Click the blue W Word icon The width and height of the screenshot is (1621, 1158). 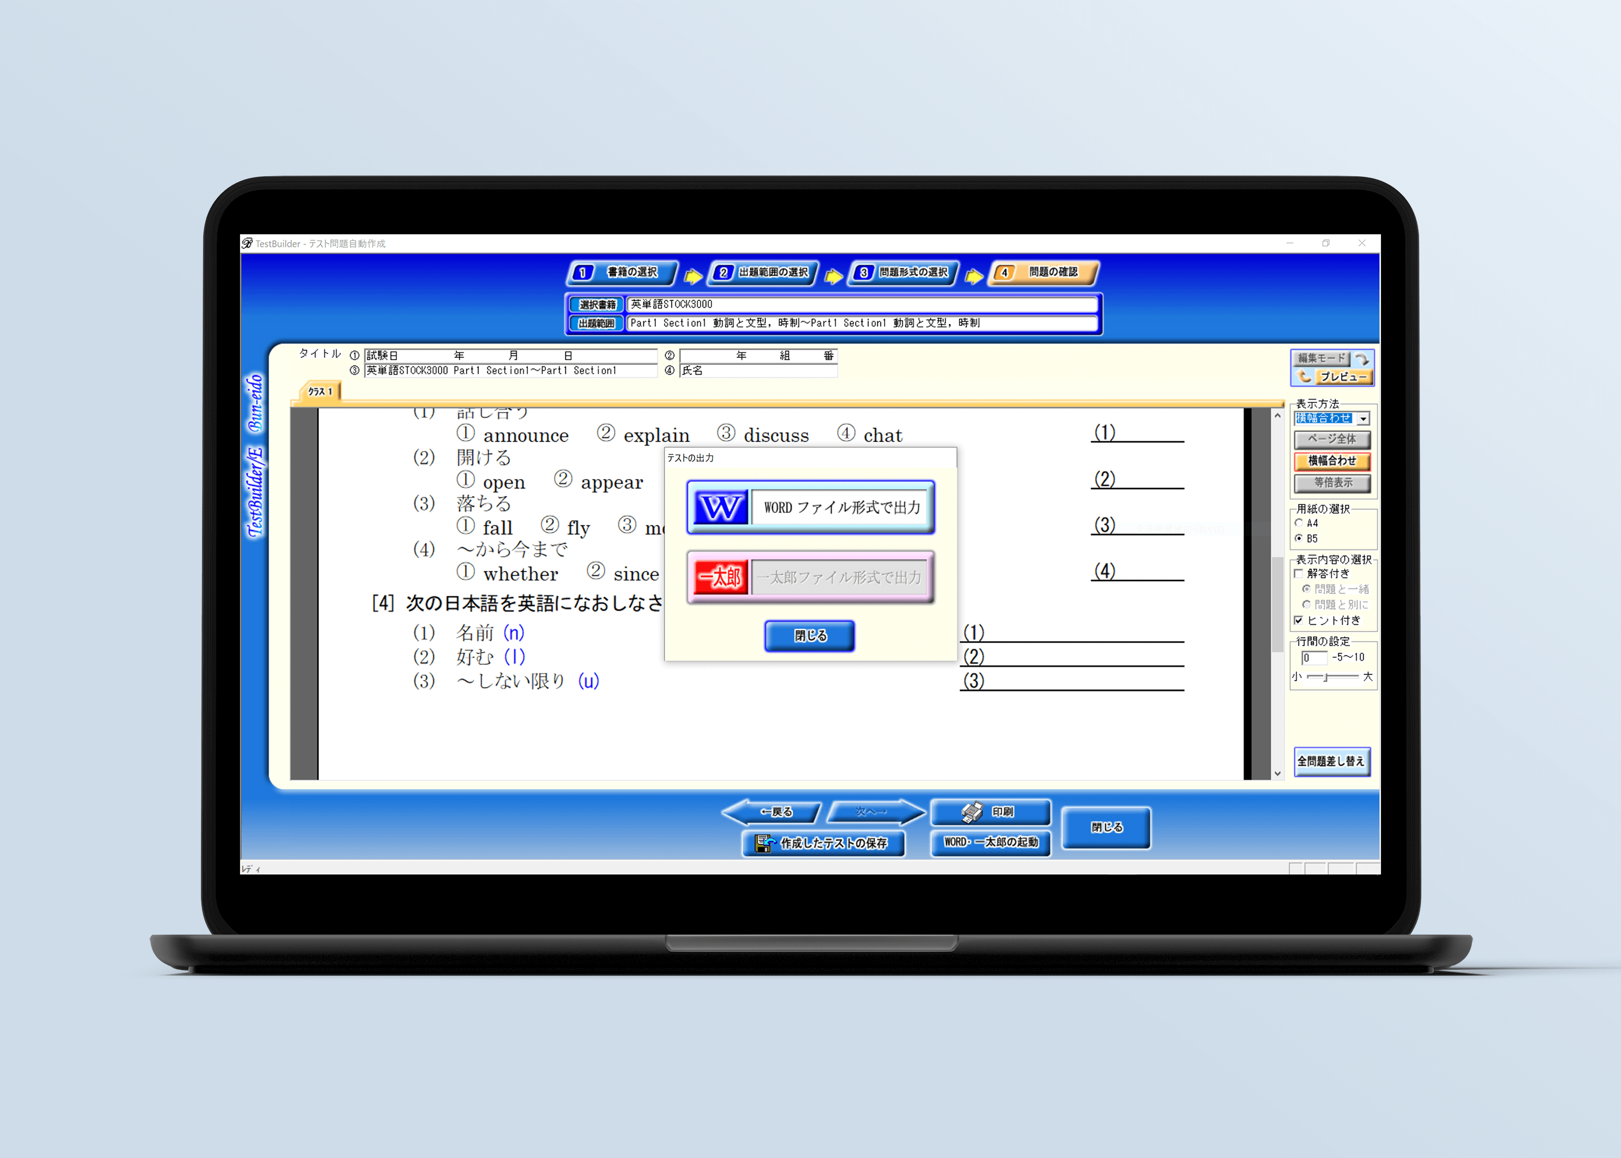tap(721, 508)
